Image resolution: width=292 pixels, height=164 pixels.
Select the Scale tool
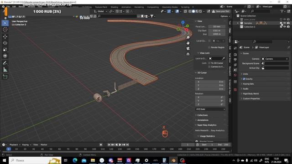(x=5, y=50)
